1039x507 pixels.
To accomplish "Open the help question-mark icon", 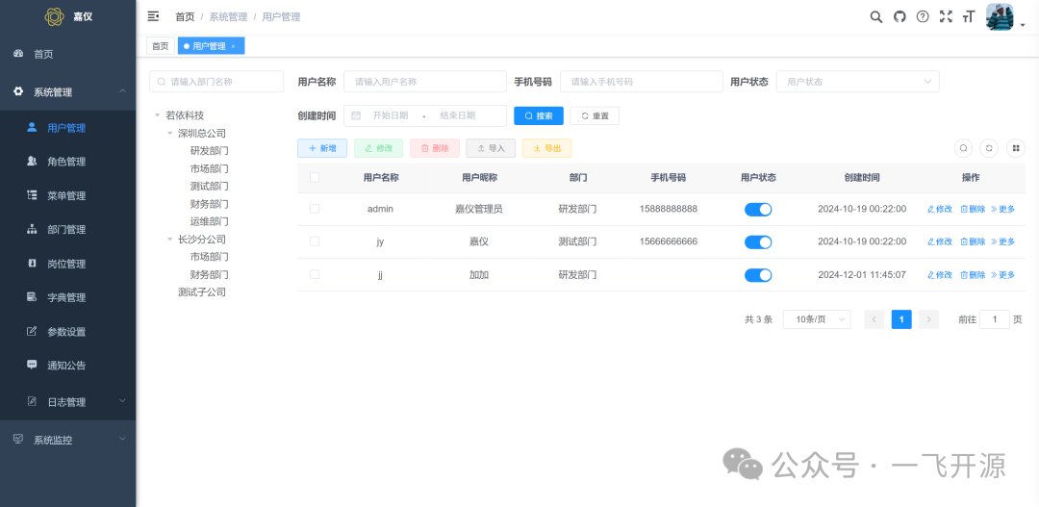I will (x=923, y=17).
